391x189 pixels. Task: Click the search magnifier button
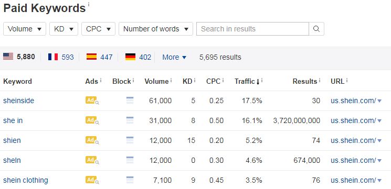tap(316, 29)
